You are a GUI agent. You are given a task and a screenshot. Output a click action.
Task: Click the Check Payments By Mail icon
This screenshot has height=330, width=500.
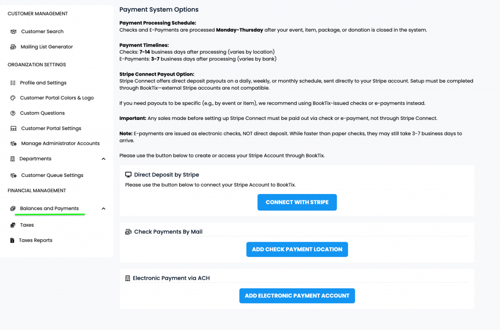pyautogui.click(x=128, y=232)
